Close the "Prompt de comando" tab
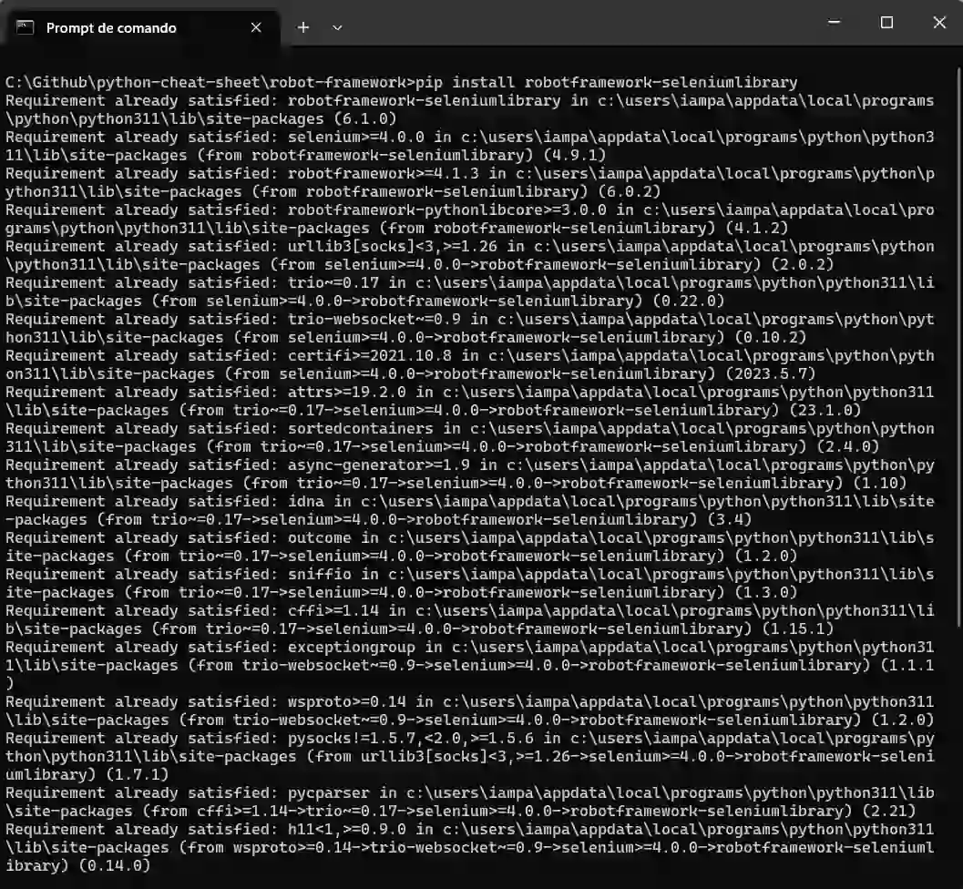The image size is (963, 889). click(x=256, y=27)
